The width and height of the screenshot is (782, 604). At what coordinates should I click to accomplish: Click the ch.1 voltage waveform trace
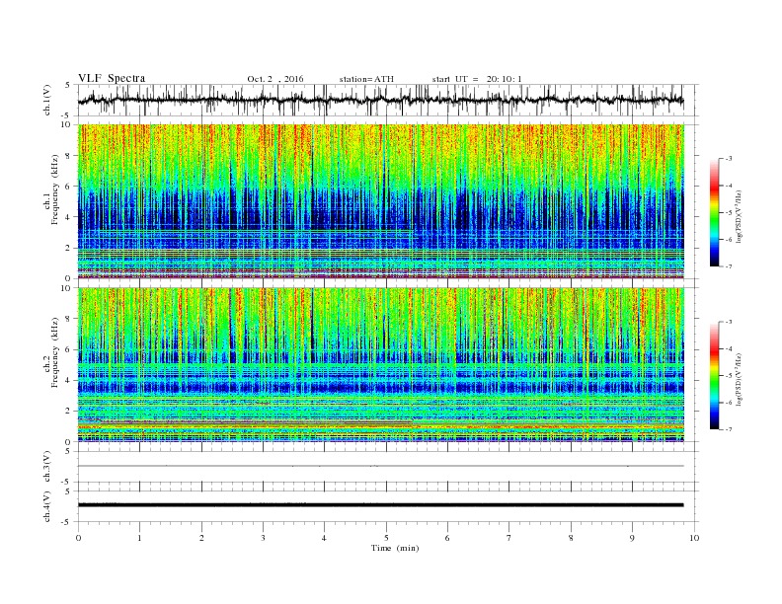coord(380,100)
